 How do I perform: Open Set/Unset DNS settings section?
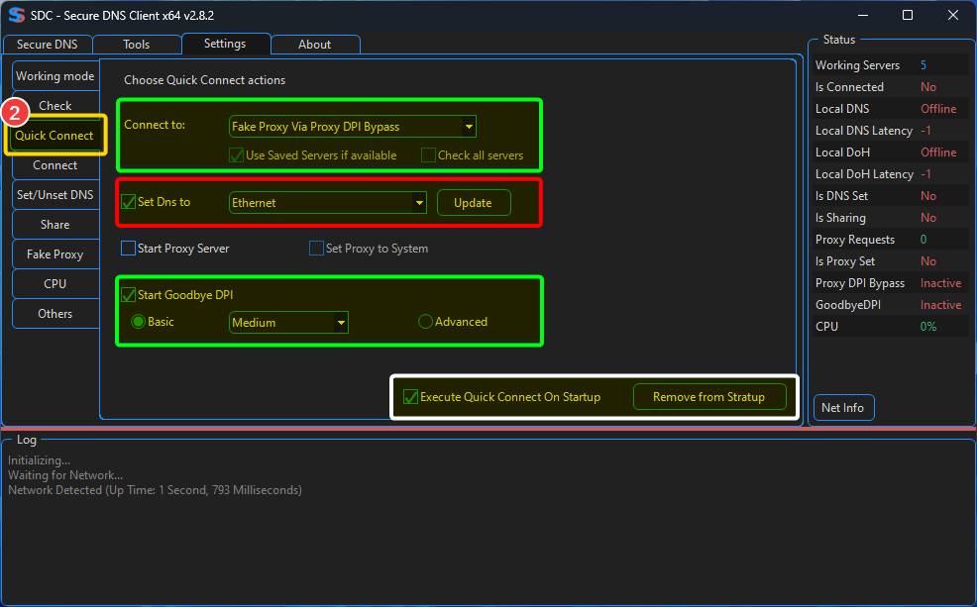point(55,195)
